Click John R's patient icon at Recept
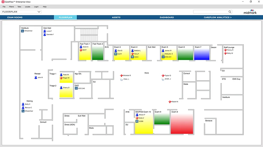Image resolution: width=263 pixels, height=147 pixels. (x=36, y=78)
